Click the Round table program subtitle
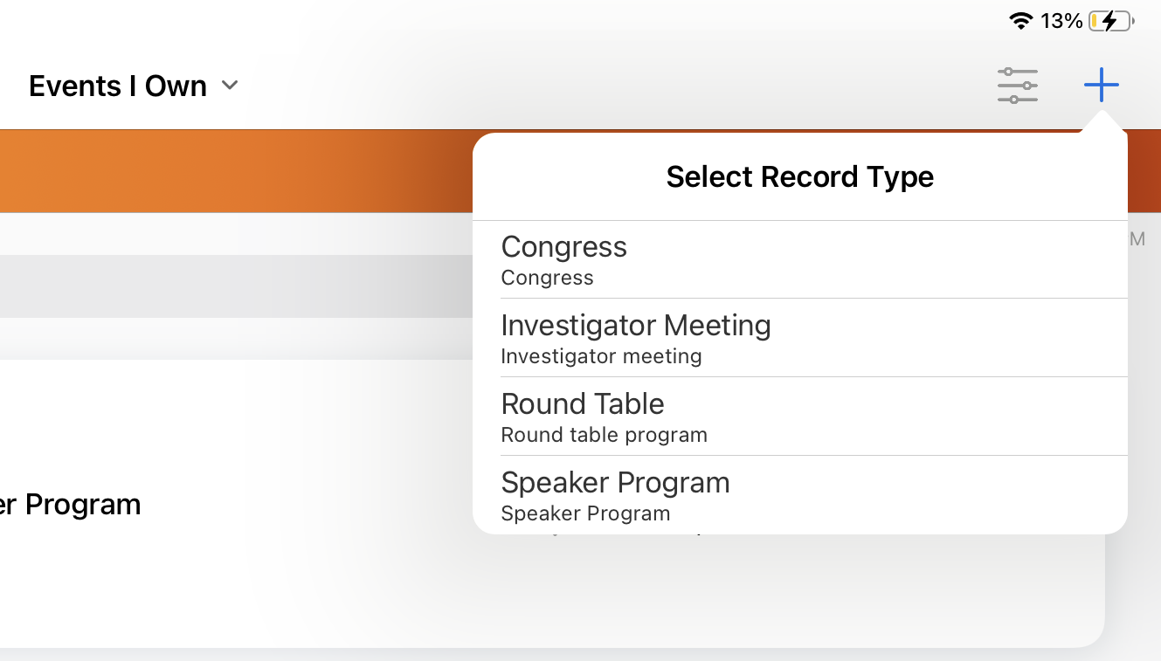Screen dimensions: 1161x661 click(x=604, y=435)
